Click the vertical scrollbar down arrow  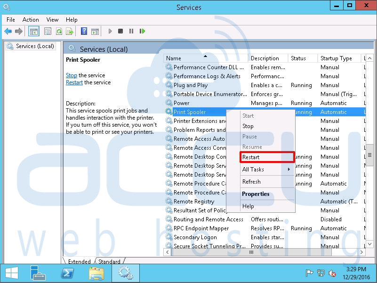coord(370,244)
